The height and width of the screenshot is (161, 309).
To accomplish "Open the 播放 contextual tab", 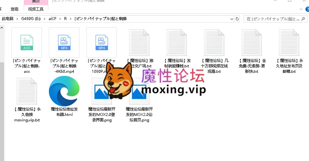I will [x=36, y=2].
